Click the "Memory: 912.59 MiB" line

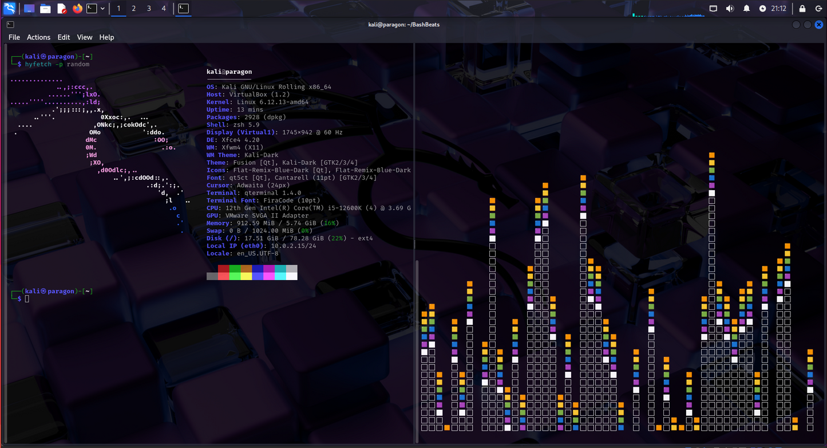pyautogui.click(x=273, y=223)
